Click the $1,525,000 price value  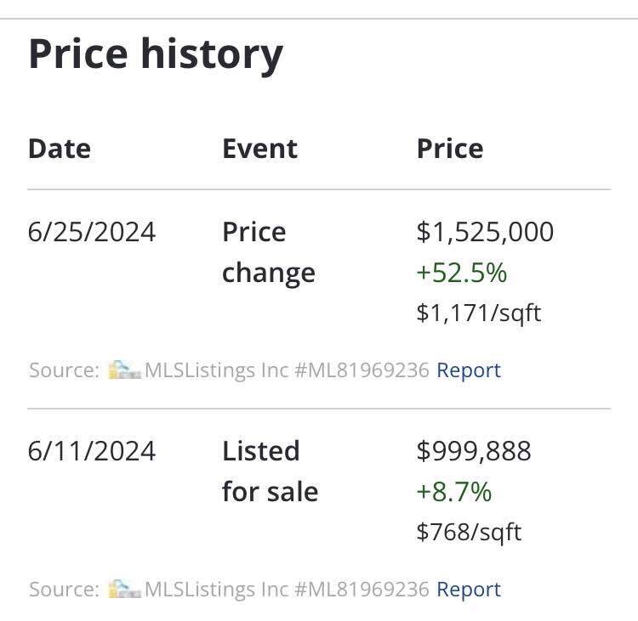coord(485,232)
